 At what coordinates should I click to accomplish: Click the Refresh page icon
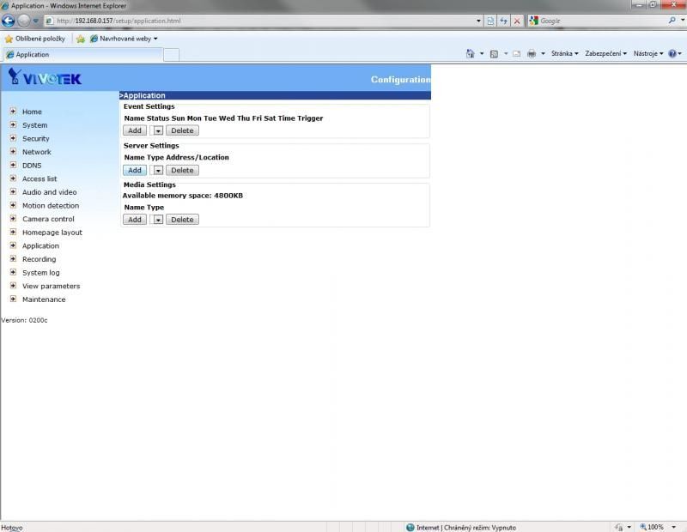click(x=504, y=21)
